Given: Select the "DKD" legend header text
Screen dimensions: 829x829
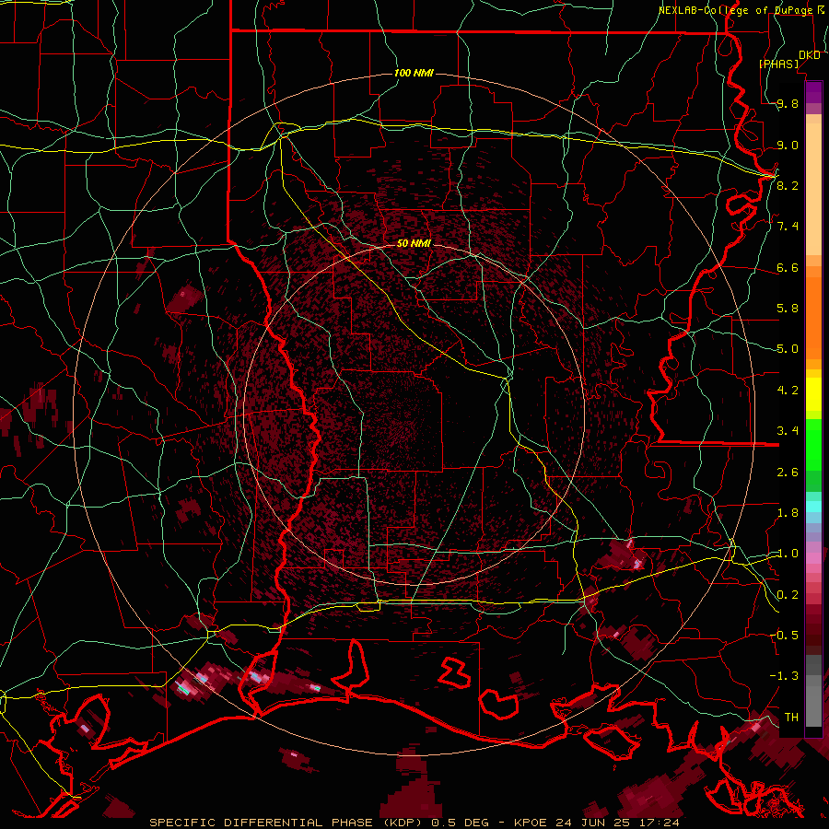Looking at the screenshot, I should 810,55.
